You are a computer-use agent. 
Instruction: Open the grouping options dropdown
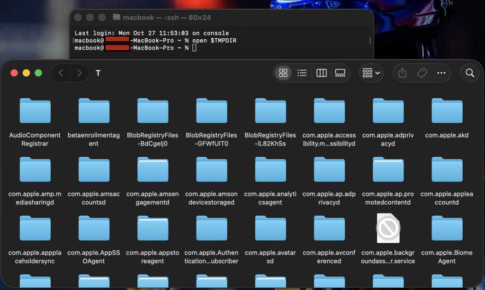click(x=371, y=73)
